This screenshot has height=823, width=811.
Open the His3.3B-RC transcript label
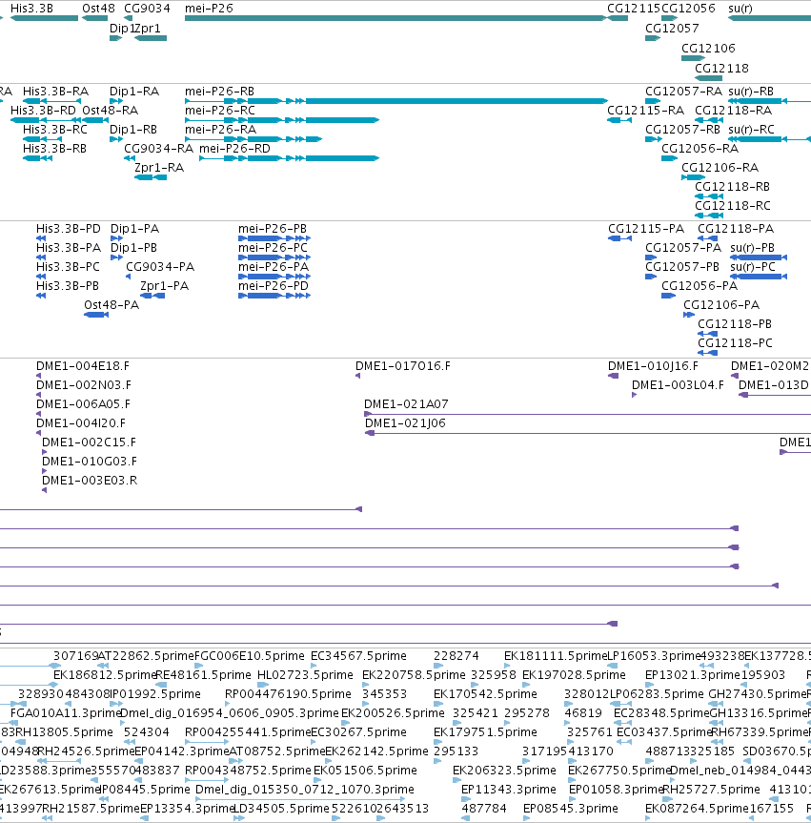pyautogui.click(x=55, y=129)
